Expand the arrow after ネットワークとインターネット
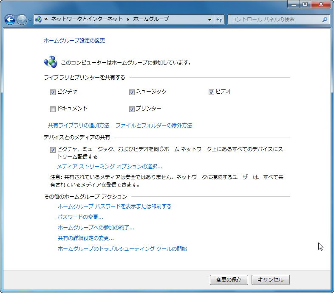The image size is (334, 293). [x=128, y=20]
